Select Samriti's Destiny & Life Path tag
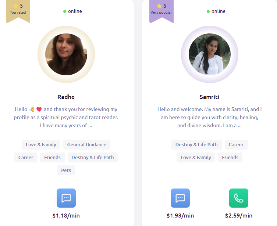Viewport: 277px width, 226px height. point(196,144)
